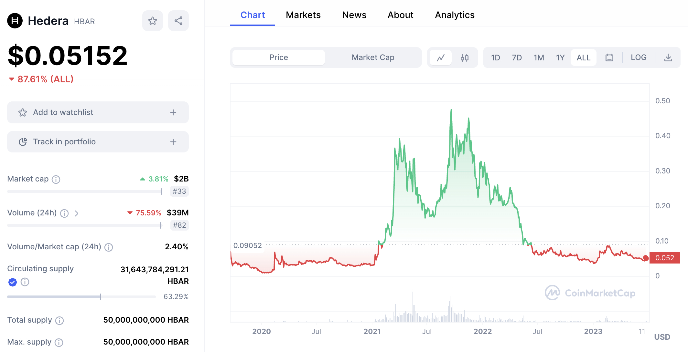688x352 pixels.
Task: Click the Volume (24h) progress bar
Action: coord(84,225)
